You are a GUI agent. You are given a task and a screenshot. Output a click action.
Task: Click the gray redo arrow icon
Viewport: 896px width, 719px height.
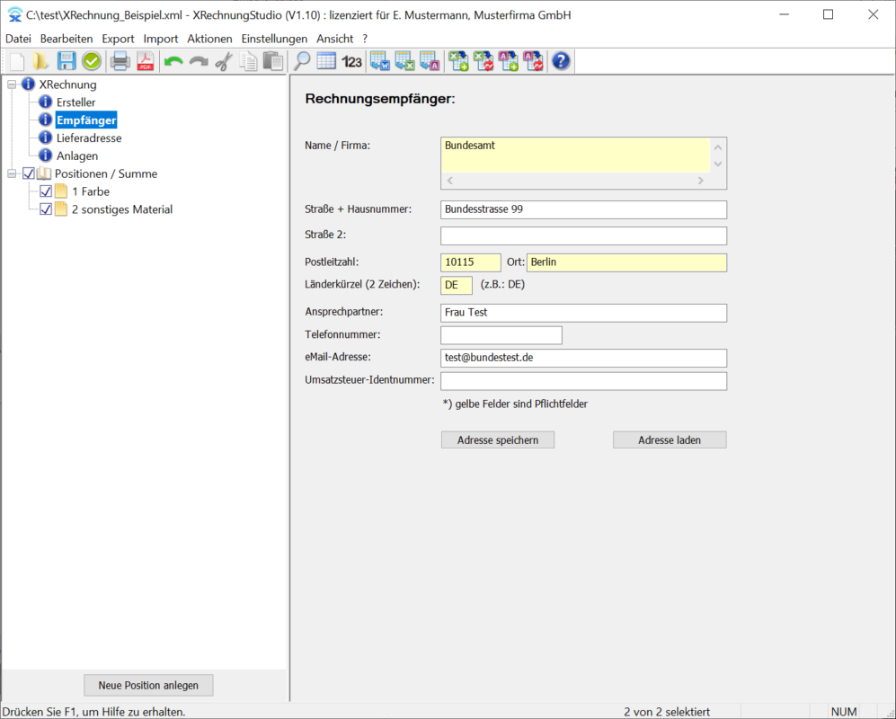(x=199, y=61)
